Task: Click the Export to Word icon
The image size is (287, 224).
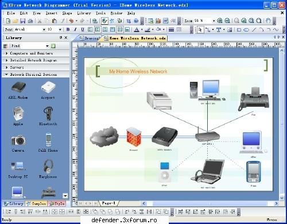Action: (x=165, y=21)
